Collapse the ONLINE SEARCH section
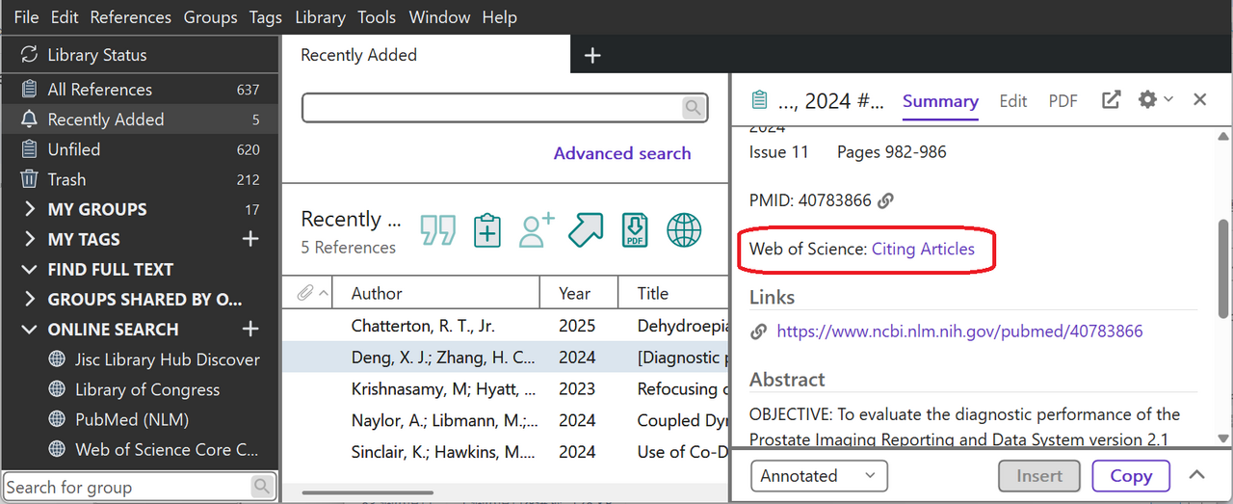1233x504 pixels. tap(29, 329)
